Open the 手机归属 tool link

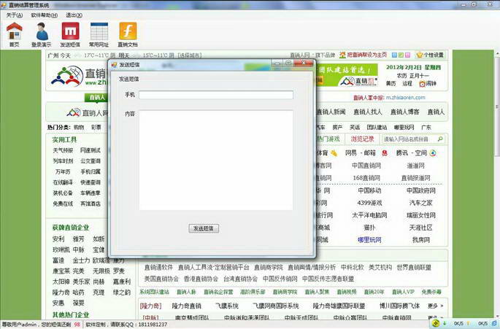[x=91, y=171]
